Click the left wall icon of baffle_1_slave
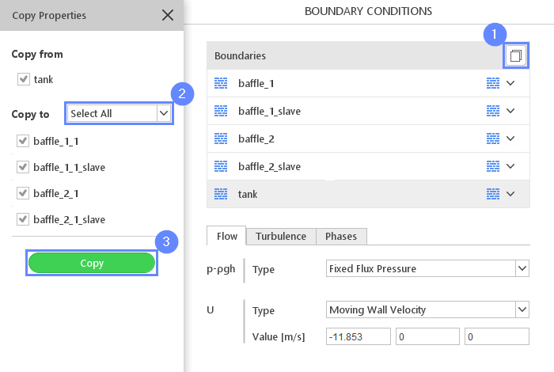Viewport: 554px width, 372px height. coord(221,111)
